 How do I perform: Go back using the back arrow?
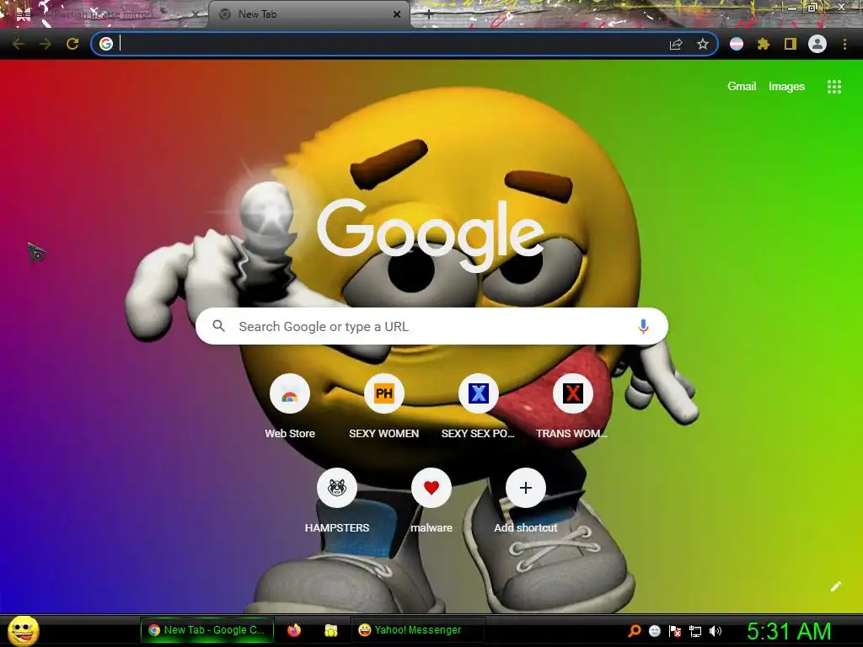tap(18, 44)
